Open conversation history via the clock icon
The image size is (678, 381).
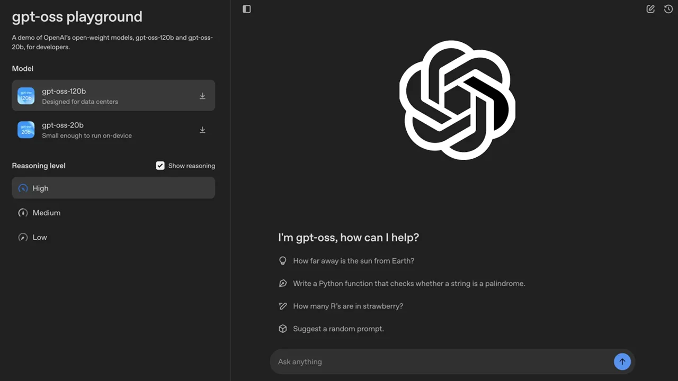[x=668, y=9]
